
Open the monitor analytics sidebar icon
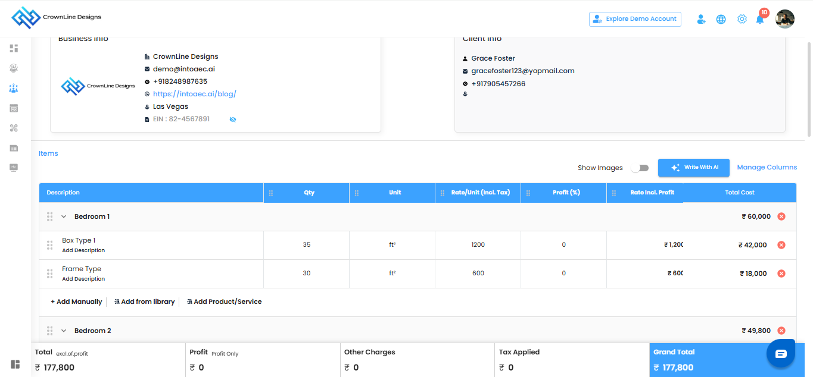coord(14,168)
